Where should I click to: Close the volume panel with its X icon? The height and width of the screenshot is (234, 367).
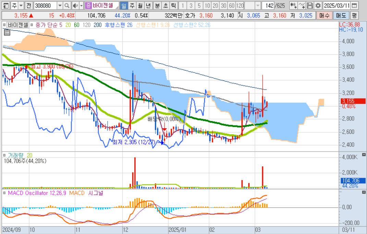tap(364, 155)
